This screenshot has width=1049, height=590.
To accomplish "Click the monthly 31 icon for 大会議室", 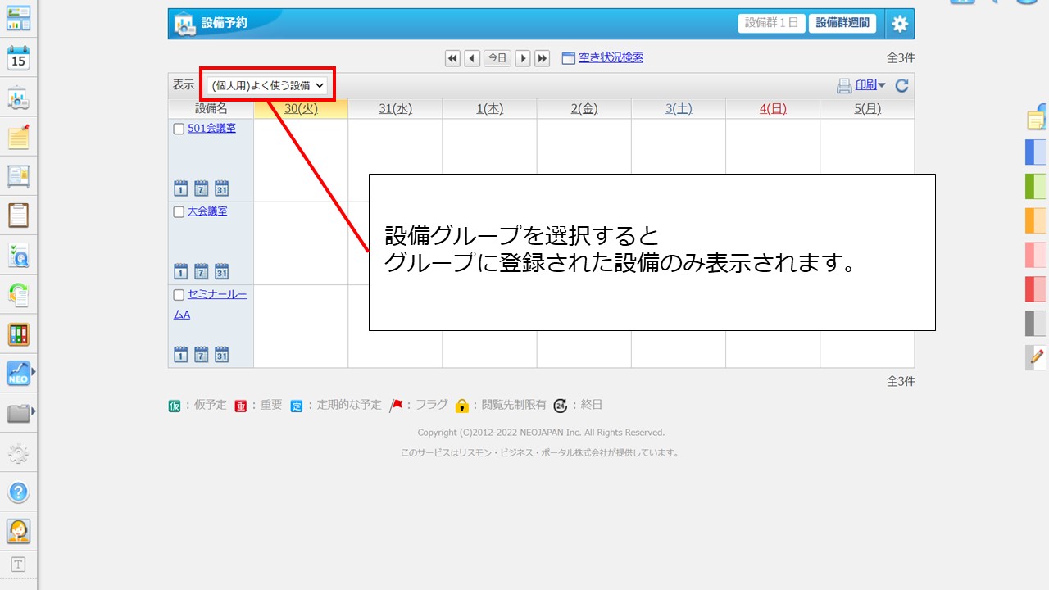I will [x=221, y=271].
